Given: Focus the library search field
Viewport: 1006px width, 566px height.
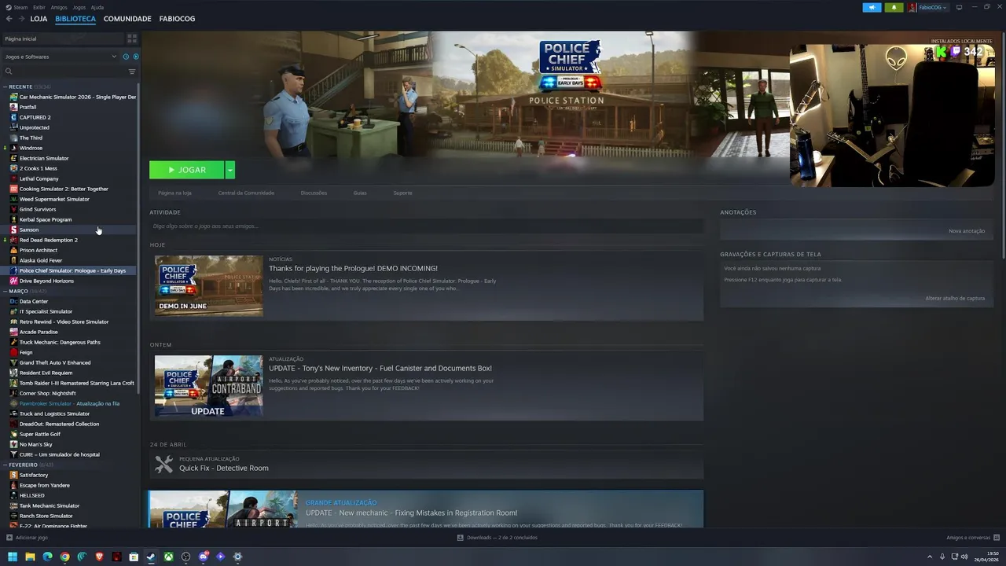Looking at the screenshot, I should 64,72.
